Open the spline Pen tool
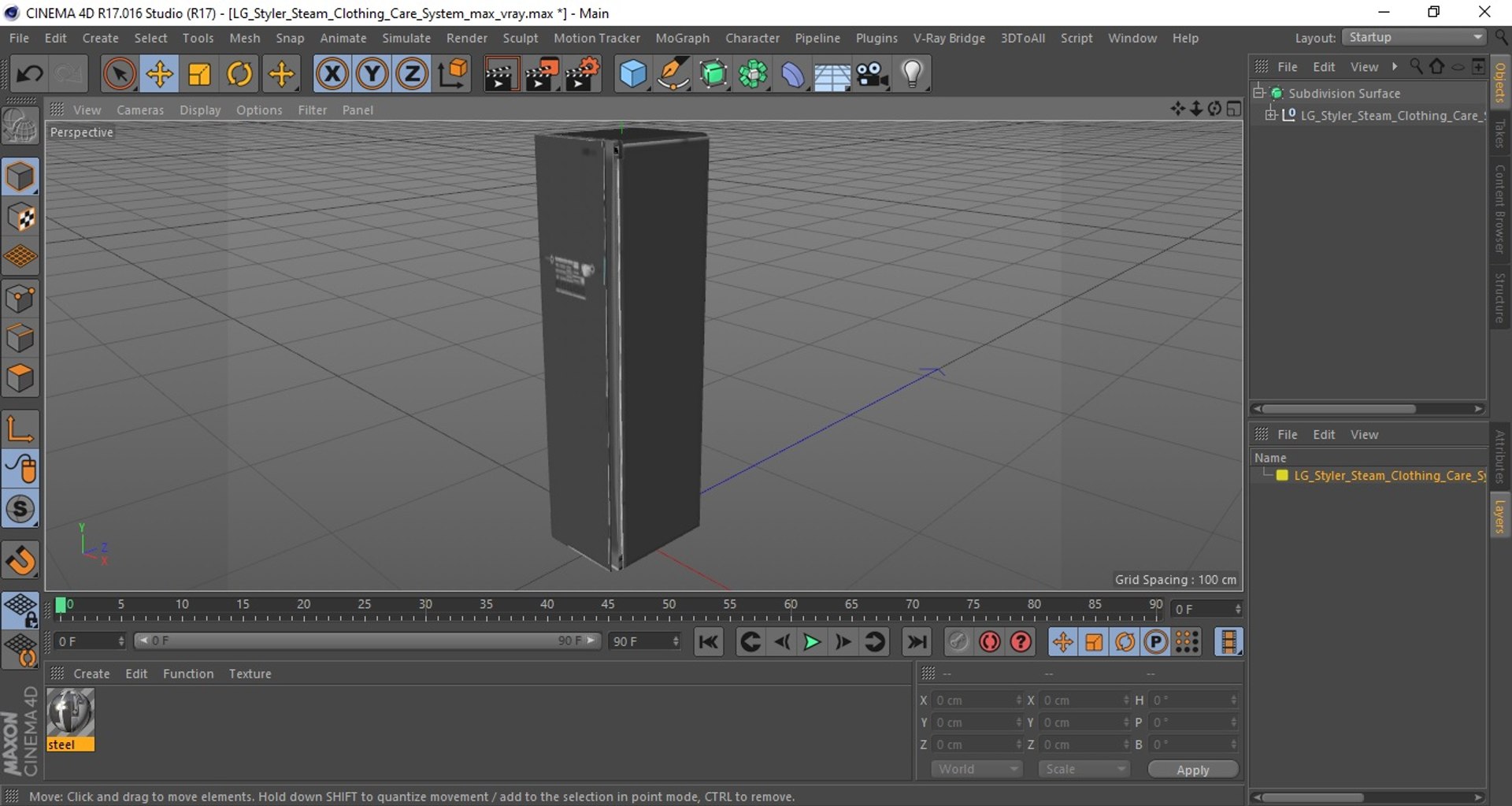Viewport: 1512px width, 806px height. 673,74
